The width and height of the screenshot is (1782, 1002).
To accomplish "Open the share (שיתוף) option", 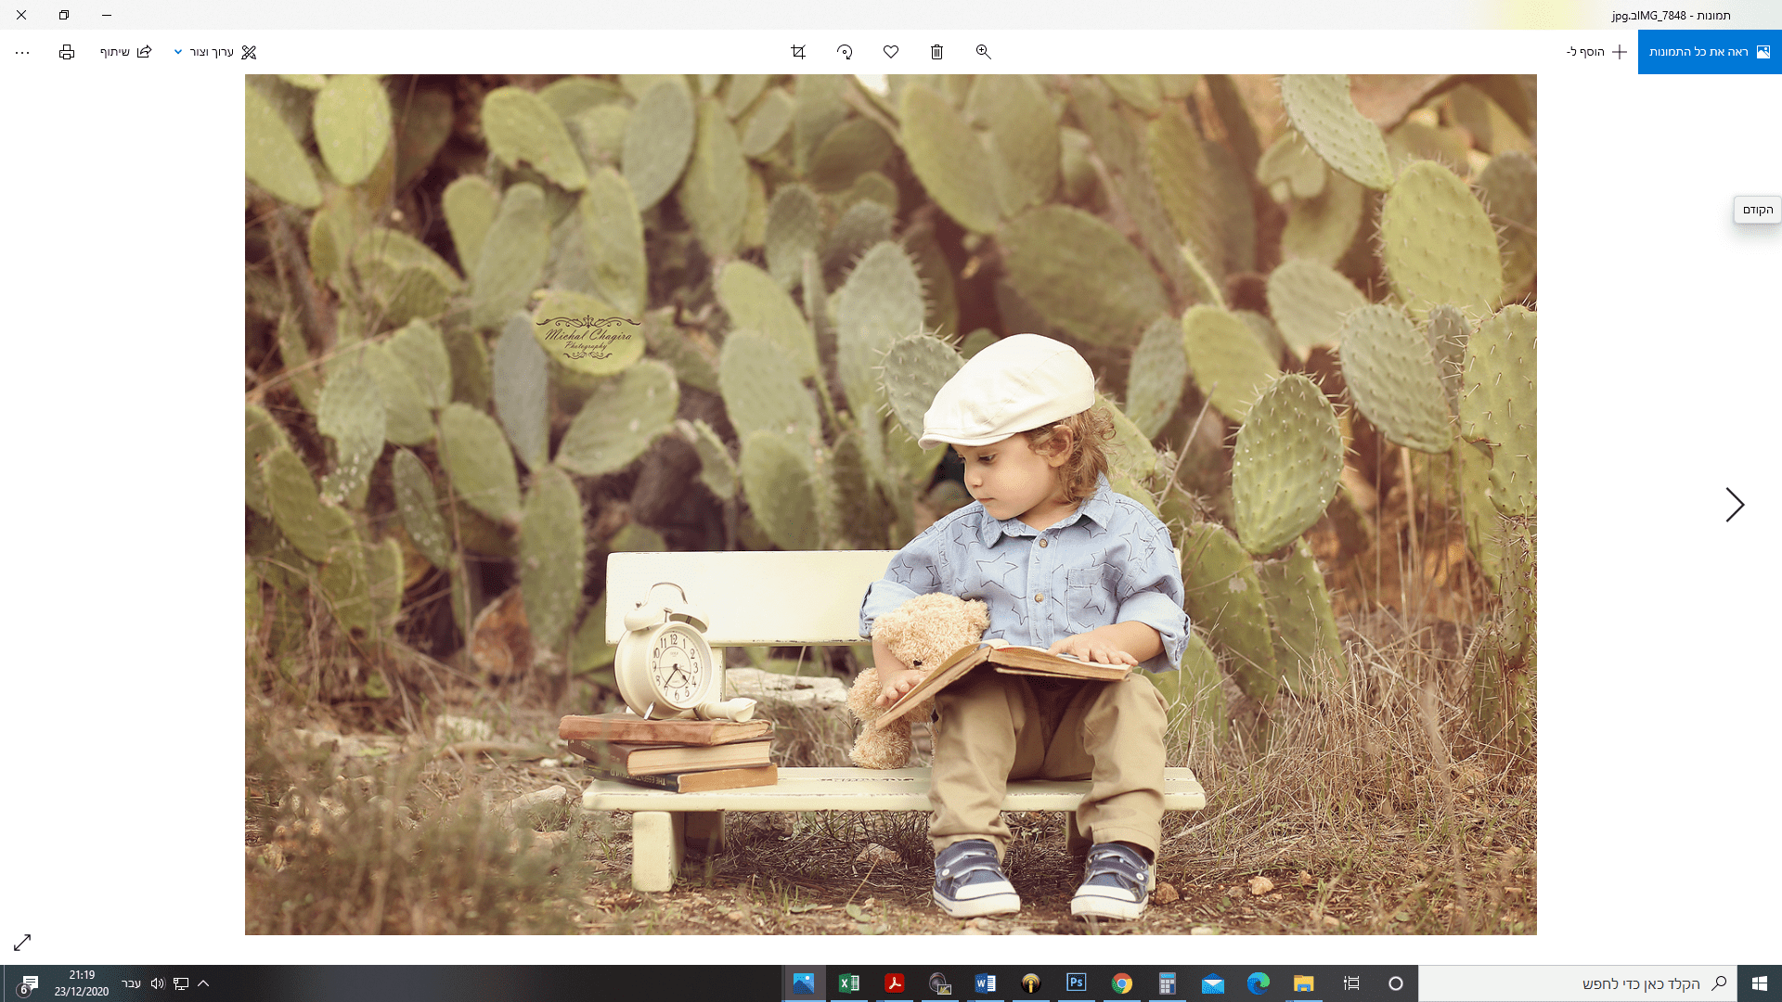I will (125, 52).
